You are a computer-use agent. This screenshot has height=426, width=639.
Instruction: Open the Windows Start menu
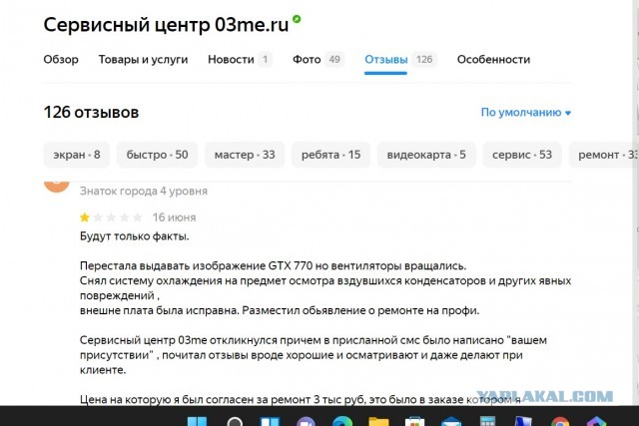coord(198,421)
